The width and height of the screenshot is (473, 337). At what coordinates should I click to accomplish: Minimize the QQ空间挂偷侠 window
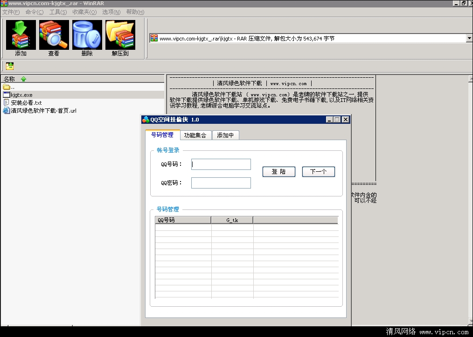[330, 120]
